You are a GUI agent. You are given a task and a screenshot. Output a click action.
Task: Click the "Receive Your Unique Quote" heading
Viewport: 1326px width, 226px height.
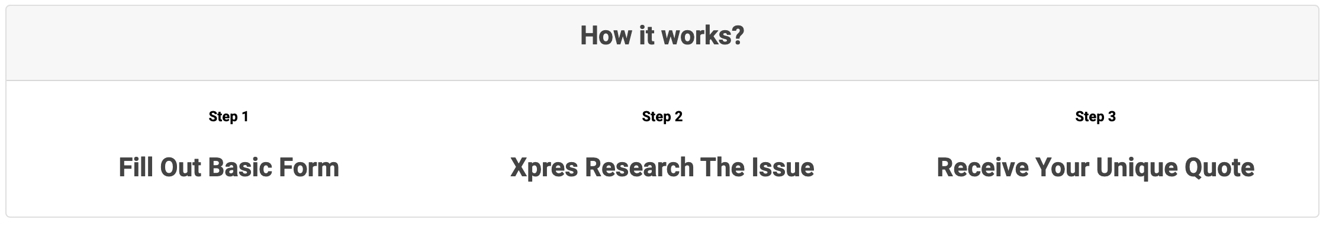(1095, 167)
